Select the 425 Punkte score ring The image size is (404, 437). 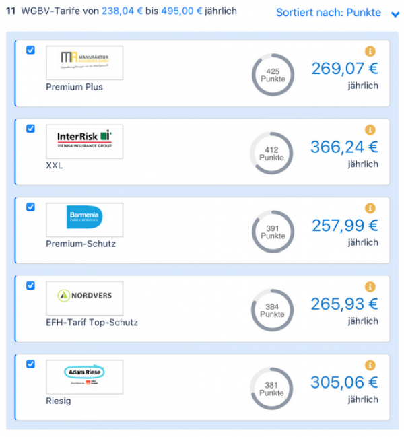pyautogui.click(x=273, y=75)
